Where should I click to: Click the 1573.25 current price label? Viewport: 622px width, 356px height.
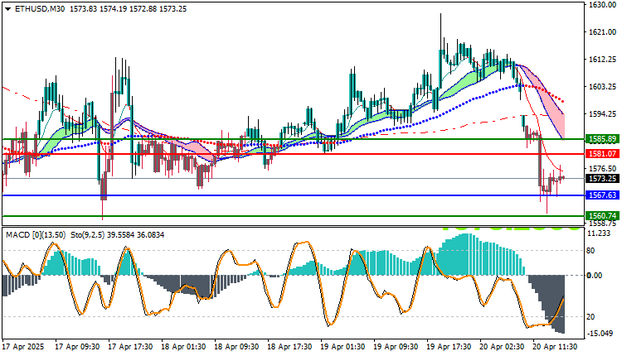[x=603, y=179]
